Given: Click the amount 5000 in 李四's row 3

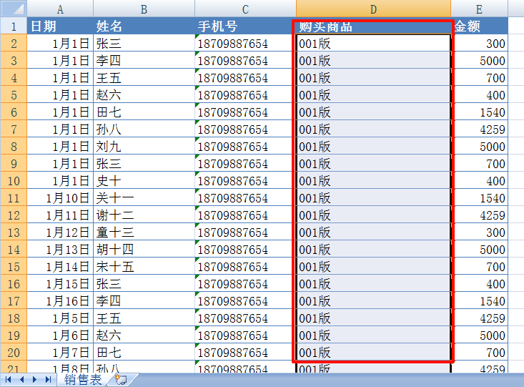Looking at the screenshot, I should pos(479,61).
